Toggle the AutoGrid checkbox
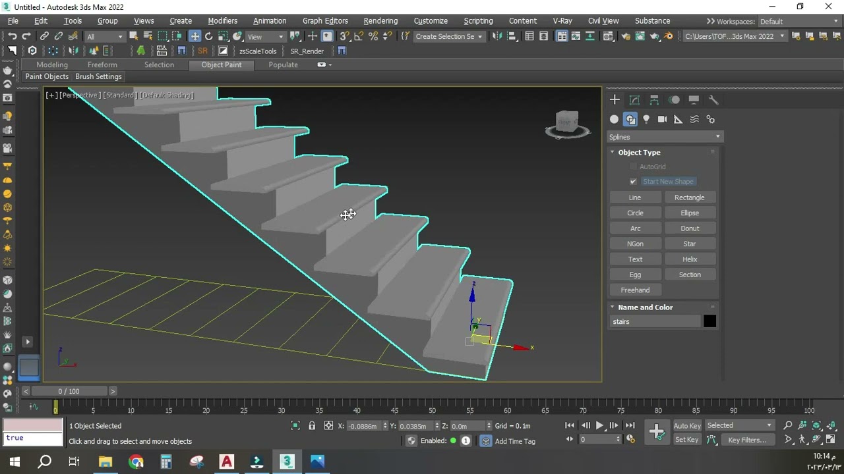Viewport: 844px width, 474px height. click(x=633, y=167)
